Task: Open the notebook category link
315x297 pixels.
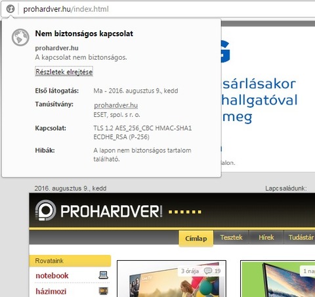Action: [x=52, y=275]
